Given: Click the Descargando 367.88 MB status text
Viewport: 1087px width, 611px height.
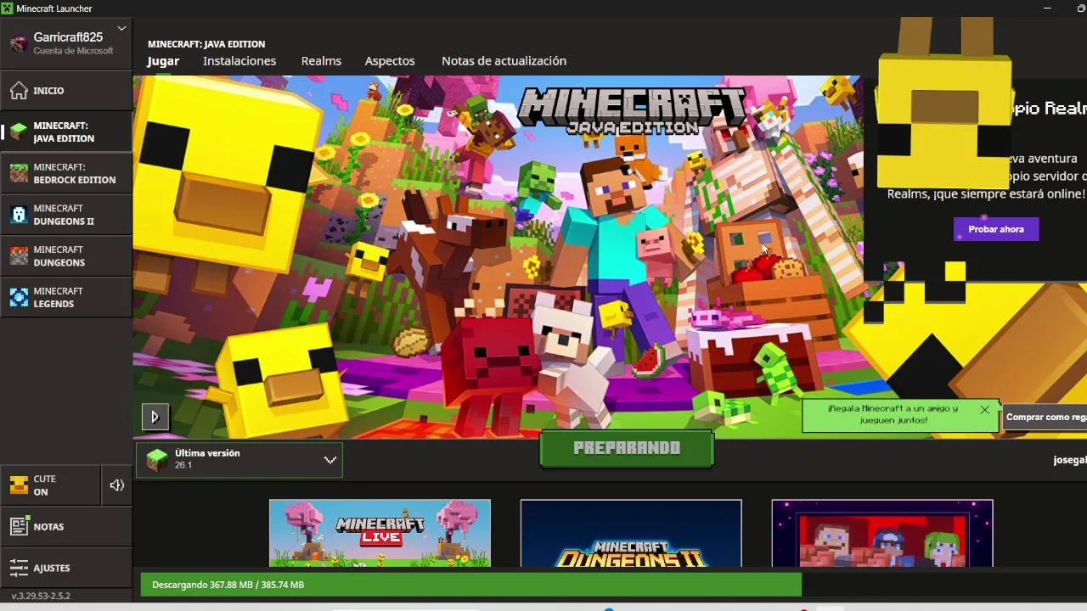Looking at the screenshot, I should point(228,585).
